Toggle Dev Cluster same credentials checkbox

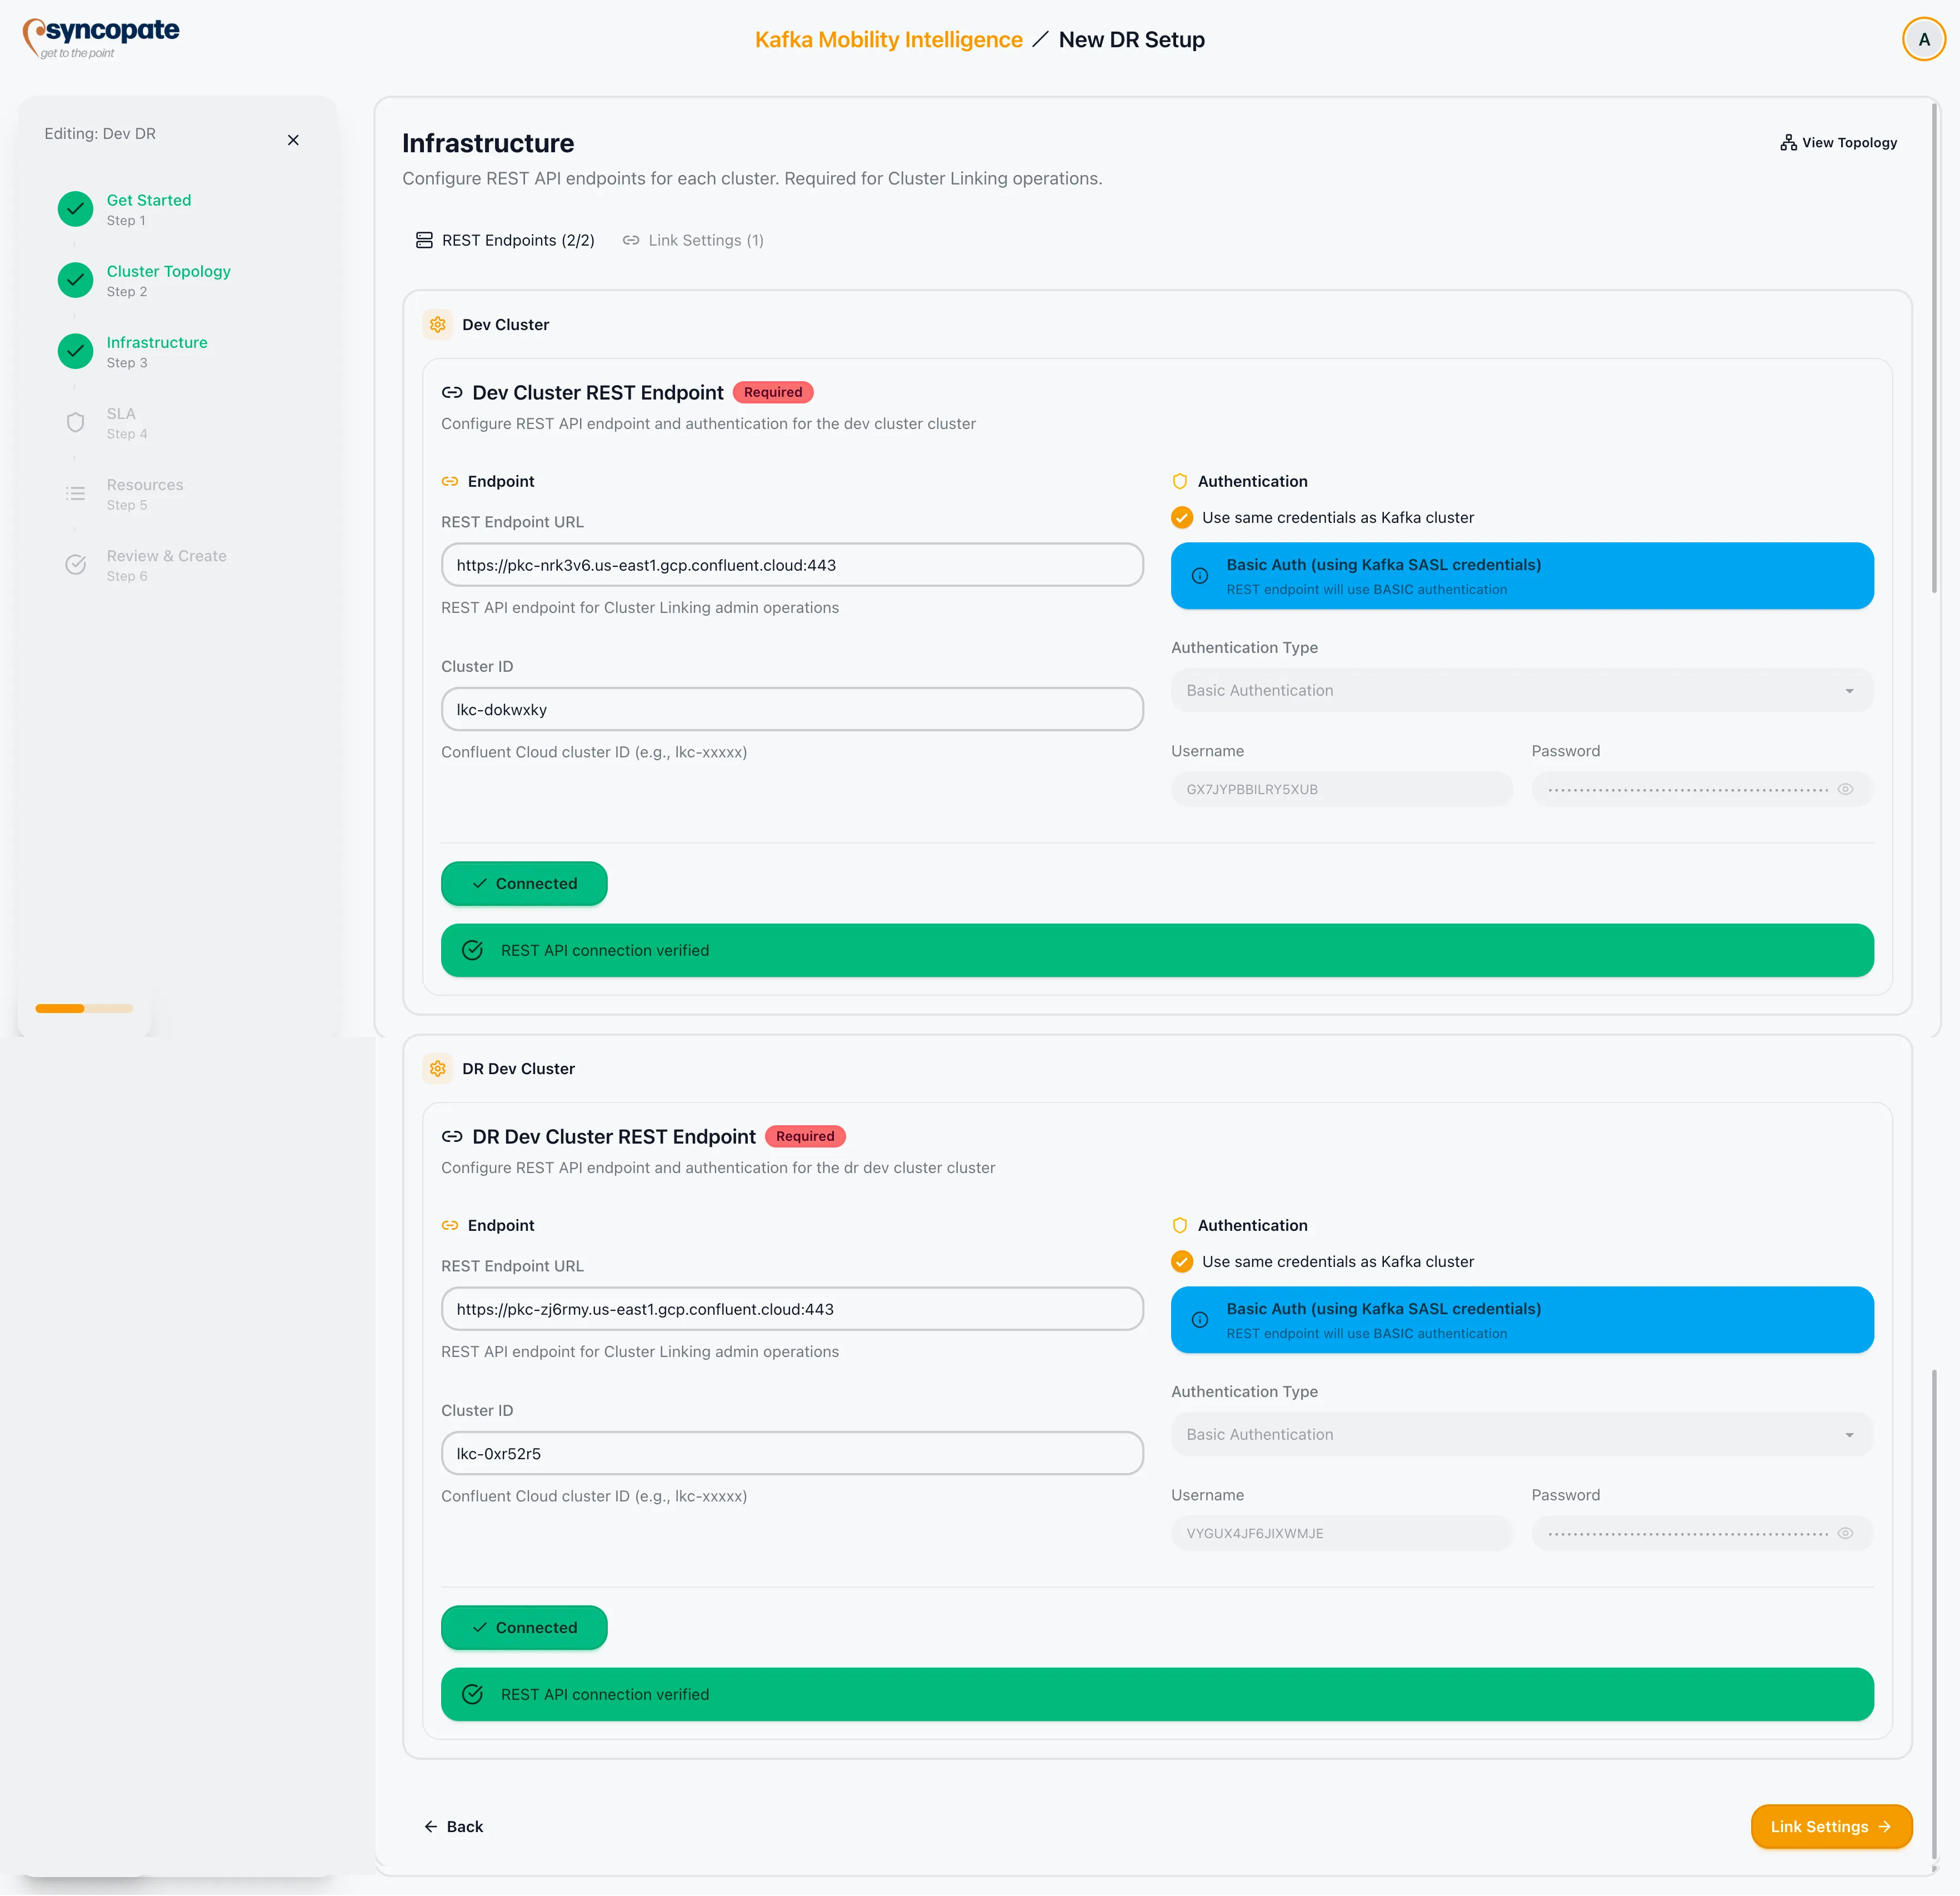1182,518
